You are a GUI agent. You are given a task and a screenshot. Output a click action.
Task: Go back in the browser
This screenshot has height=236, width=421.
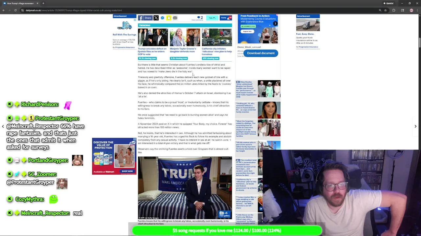(4, 10)
